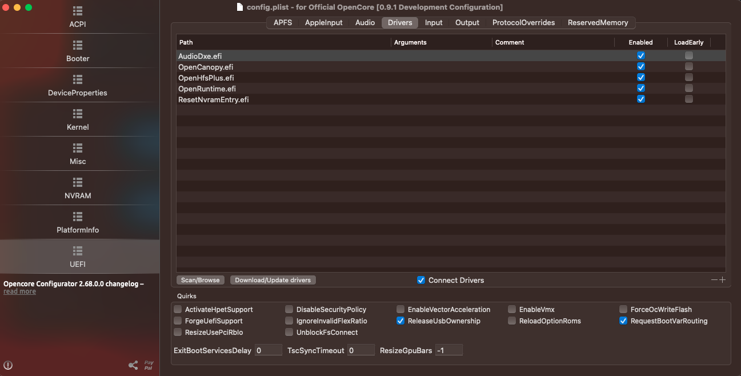Screen dimensions: 741x376
Task: Disable the AudioDxe.efi Enabled checkbox
Action: tap(641, 55)
